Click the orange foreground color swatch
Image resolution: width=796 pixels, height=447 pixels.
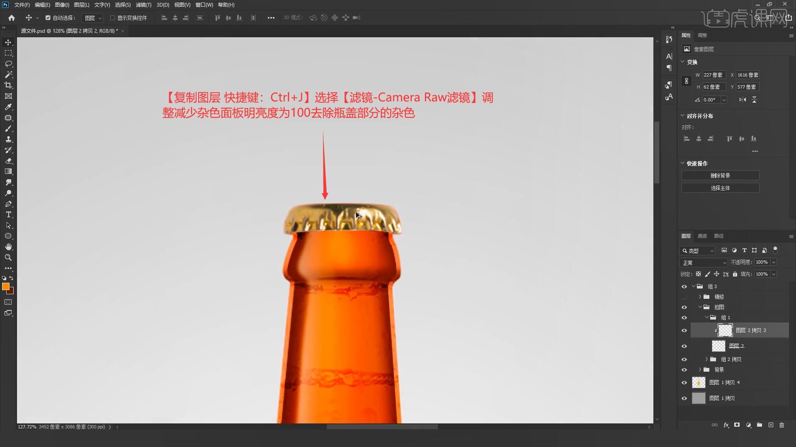click(x=5, y=286)
